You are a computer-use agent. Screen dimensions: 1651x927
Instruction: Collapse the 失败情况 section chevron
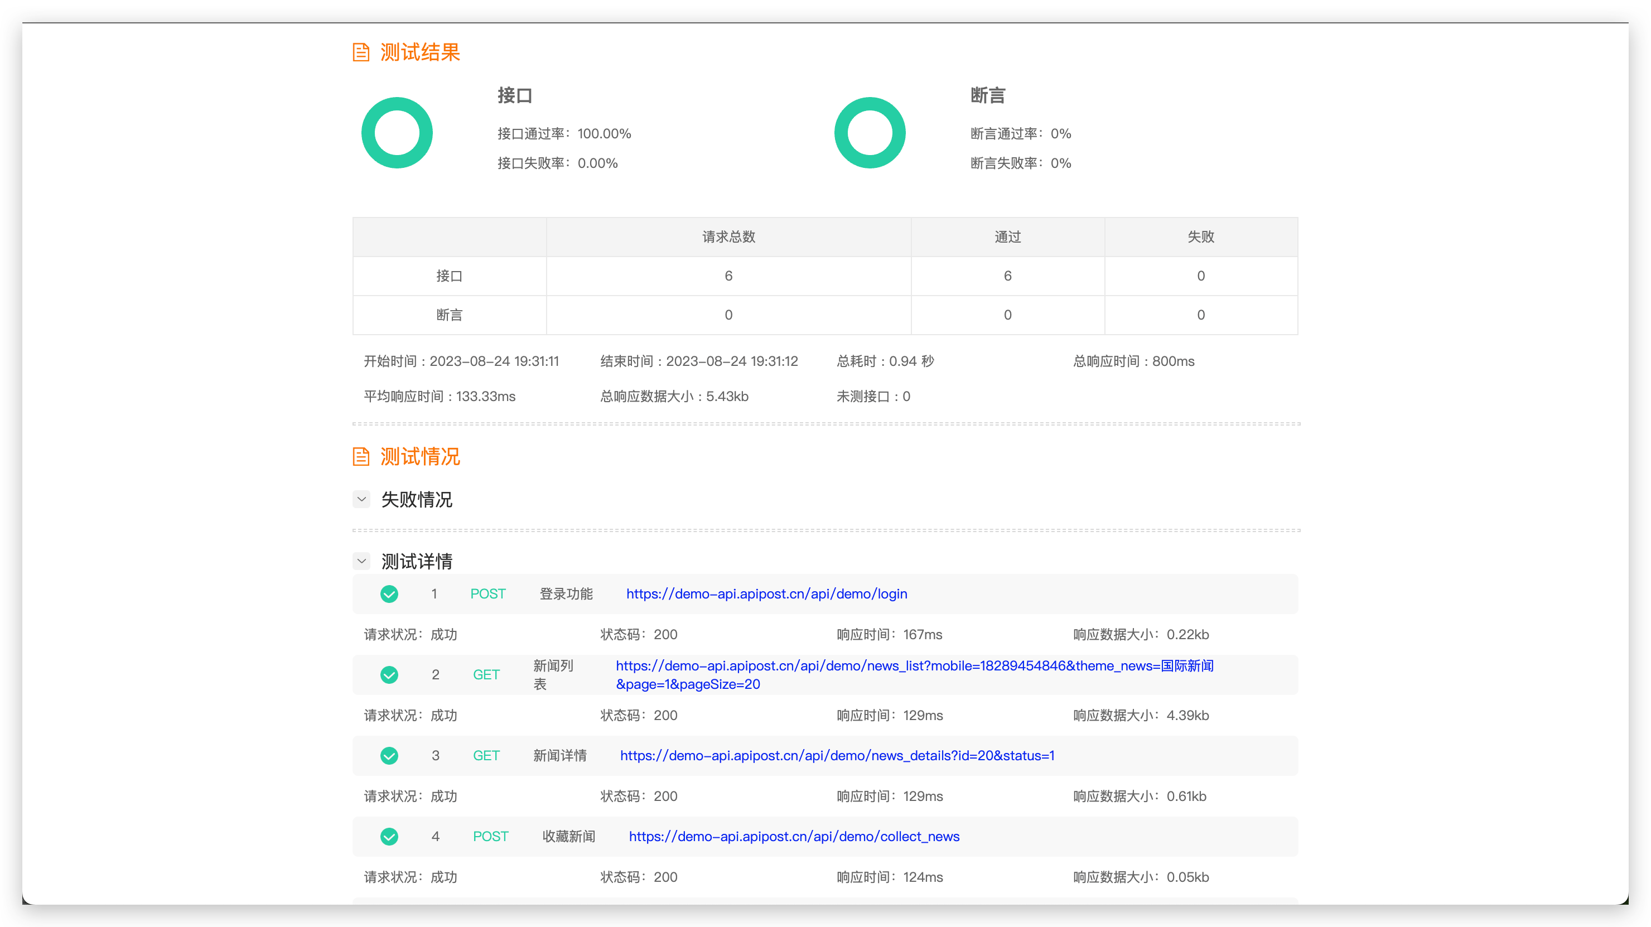(361, 499)
